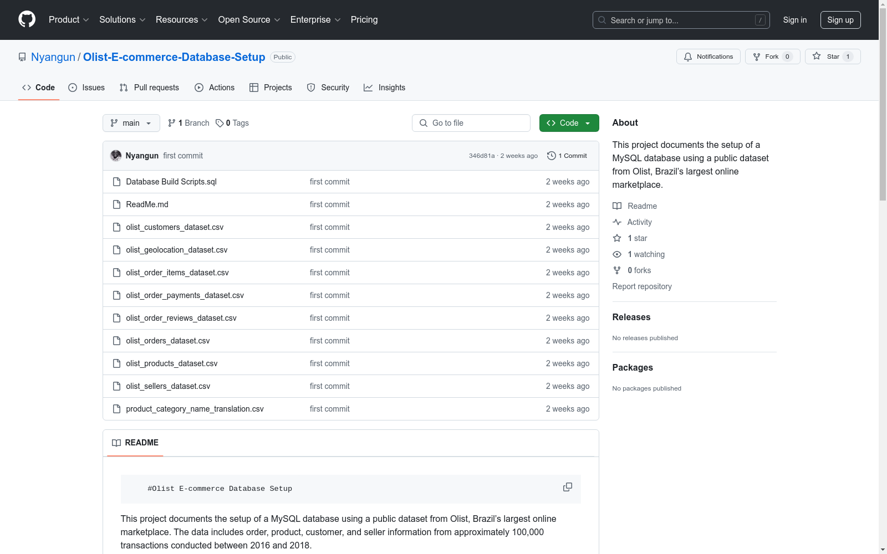Open the main branch dropdown

(131, 123)
